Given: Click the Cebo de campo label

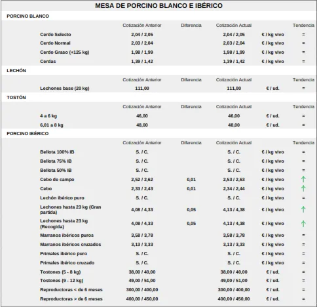Looking at the screenshot, I should 57,180.
